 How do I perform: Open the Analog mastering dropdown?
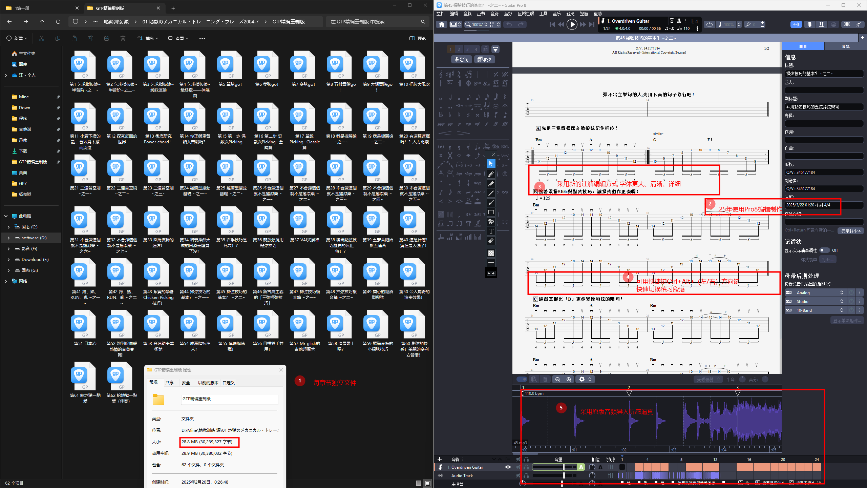click(x=820, y=293)
